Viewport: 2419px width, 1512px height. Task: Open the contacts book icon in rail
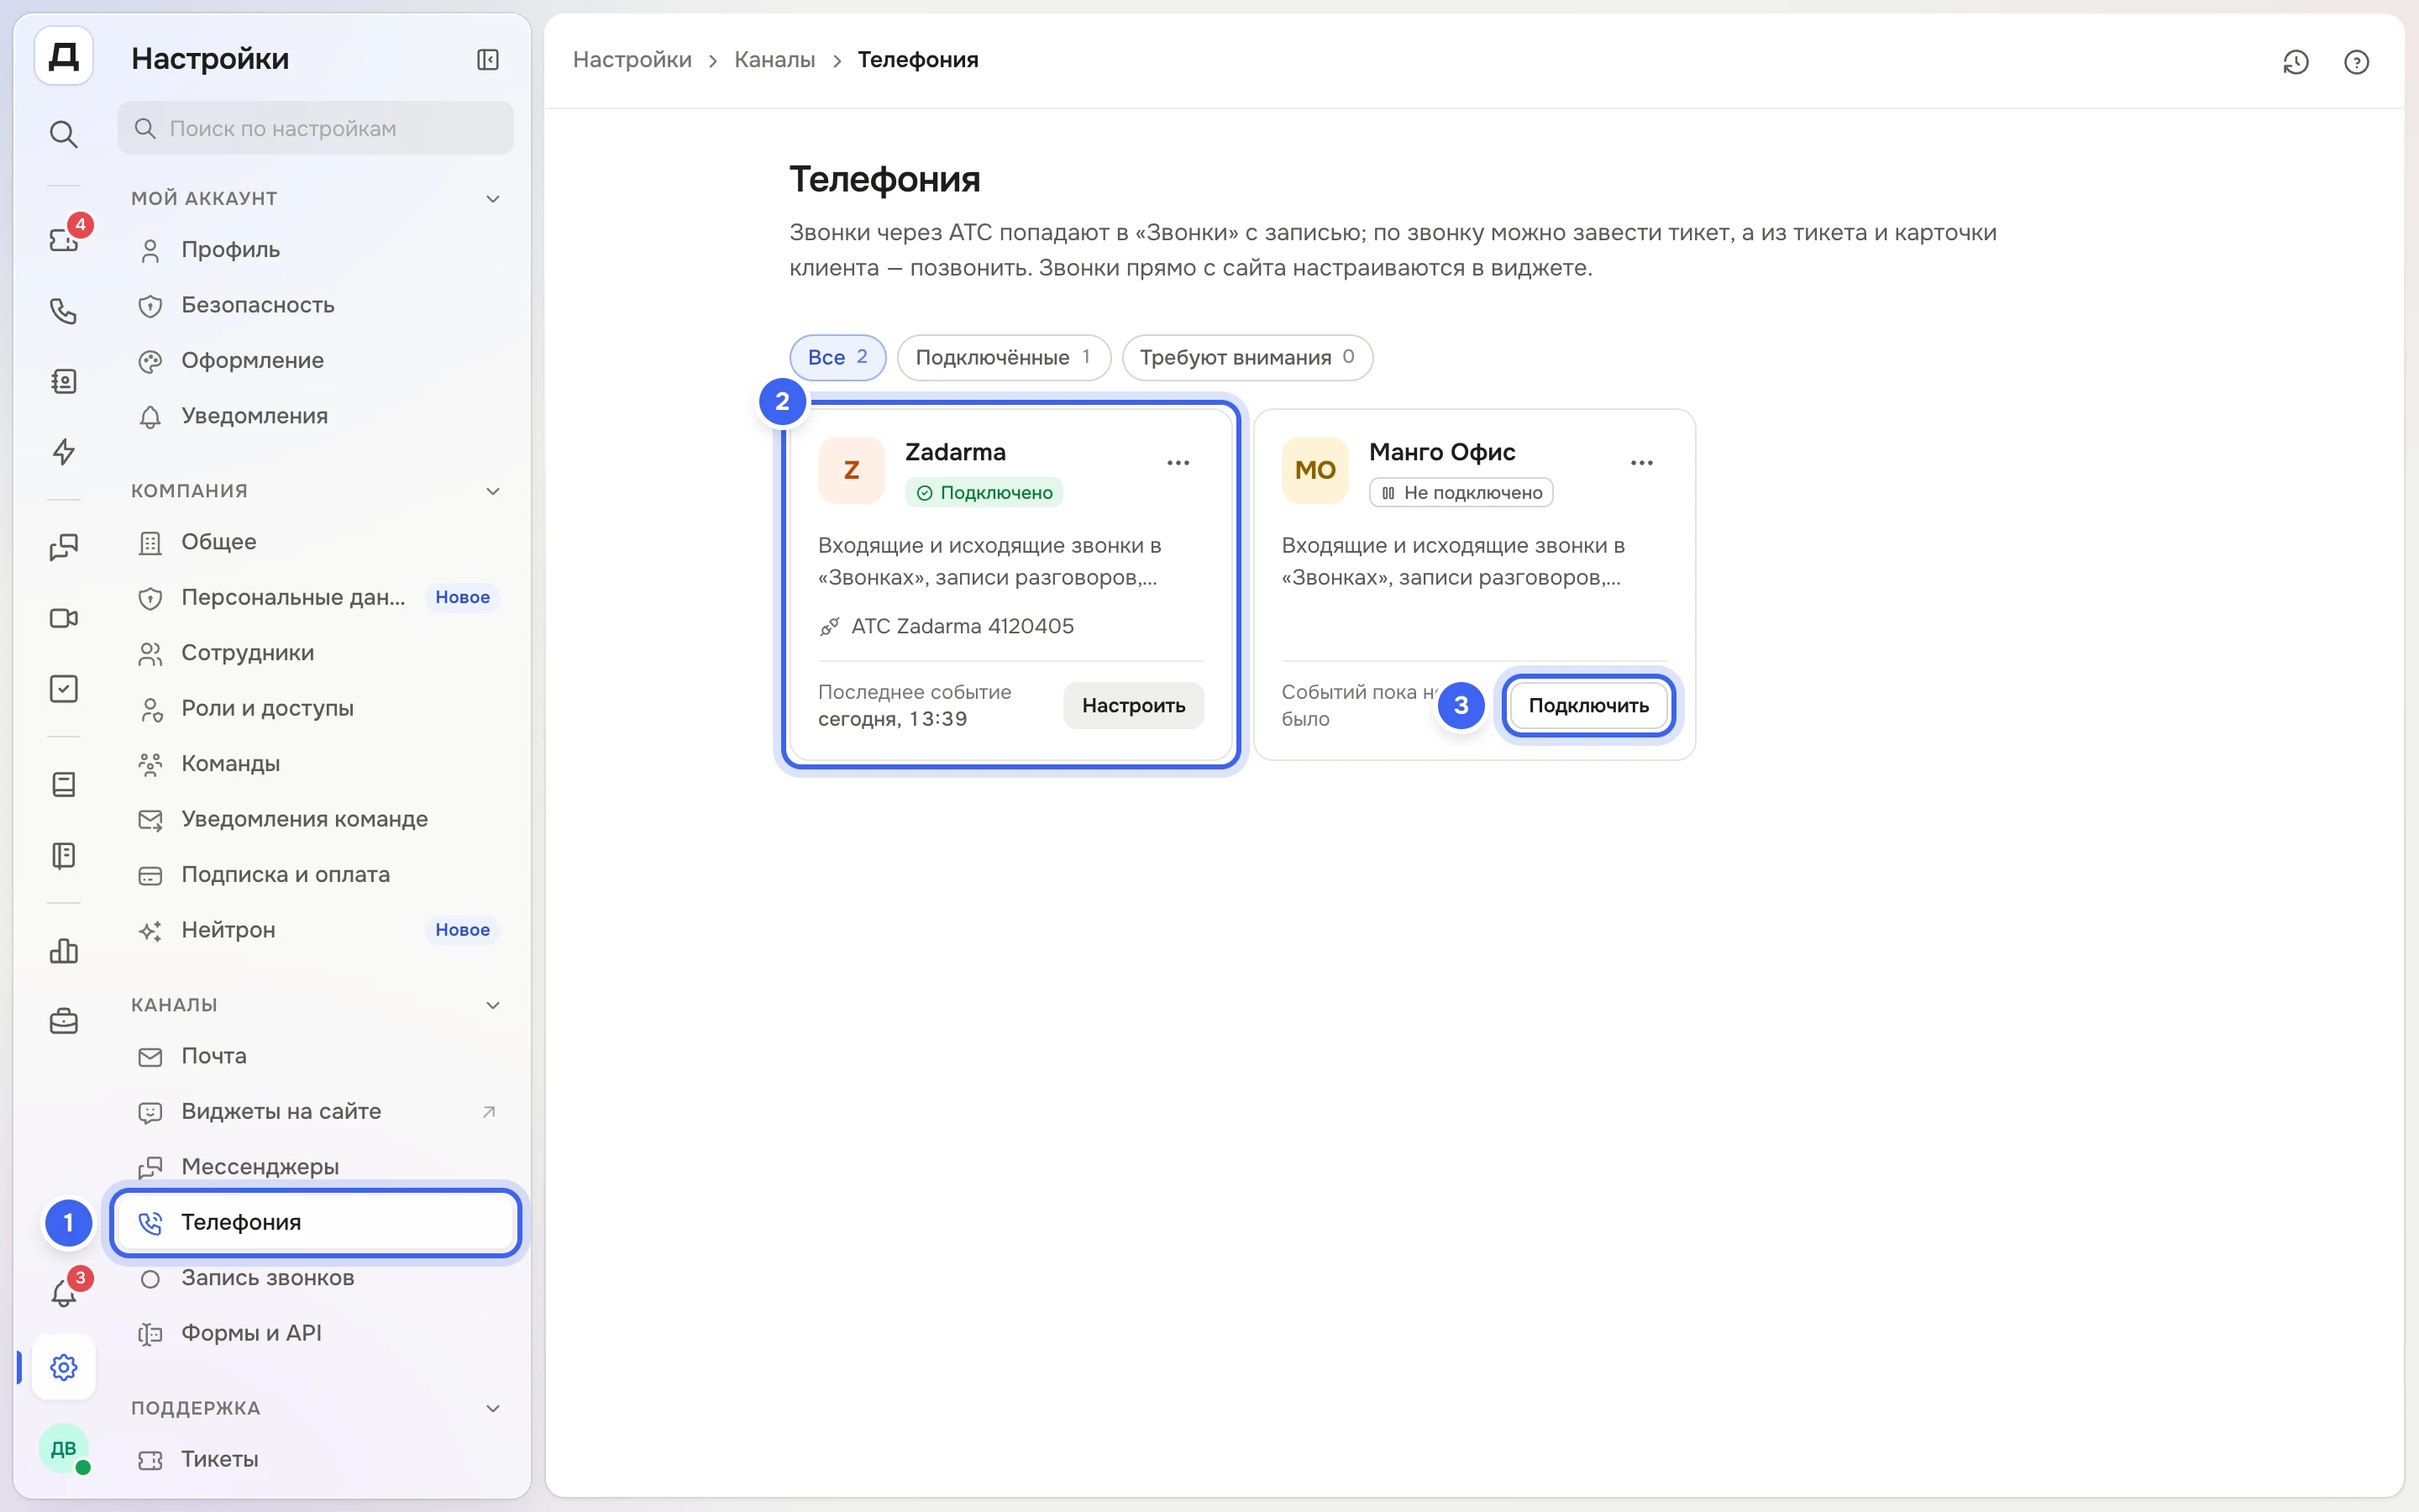tap(64, 381)
